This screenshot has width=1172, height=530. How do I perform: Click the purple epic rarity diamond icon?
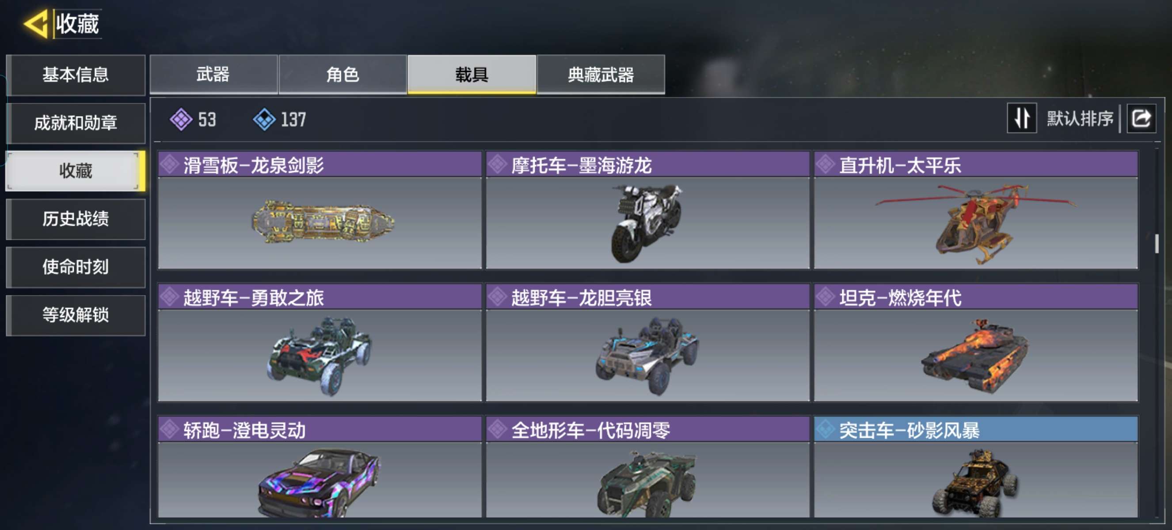coord(181,120)
